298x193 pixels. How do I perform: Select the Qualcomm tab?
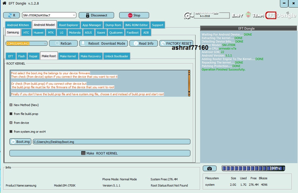pyautogui.click(x=116, y=33)
